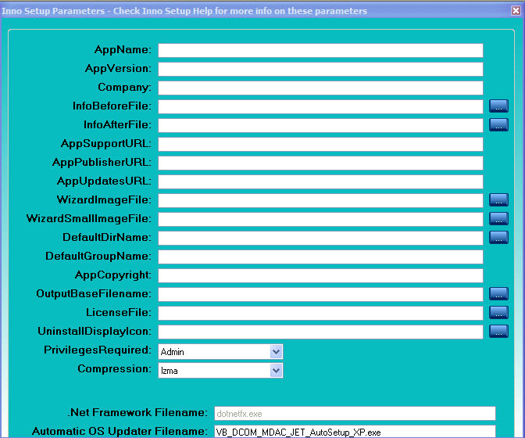Click the LicenseFile input field
525x438 pixels.
point(320,313)
